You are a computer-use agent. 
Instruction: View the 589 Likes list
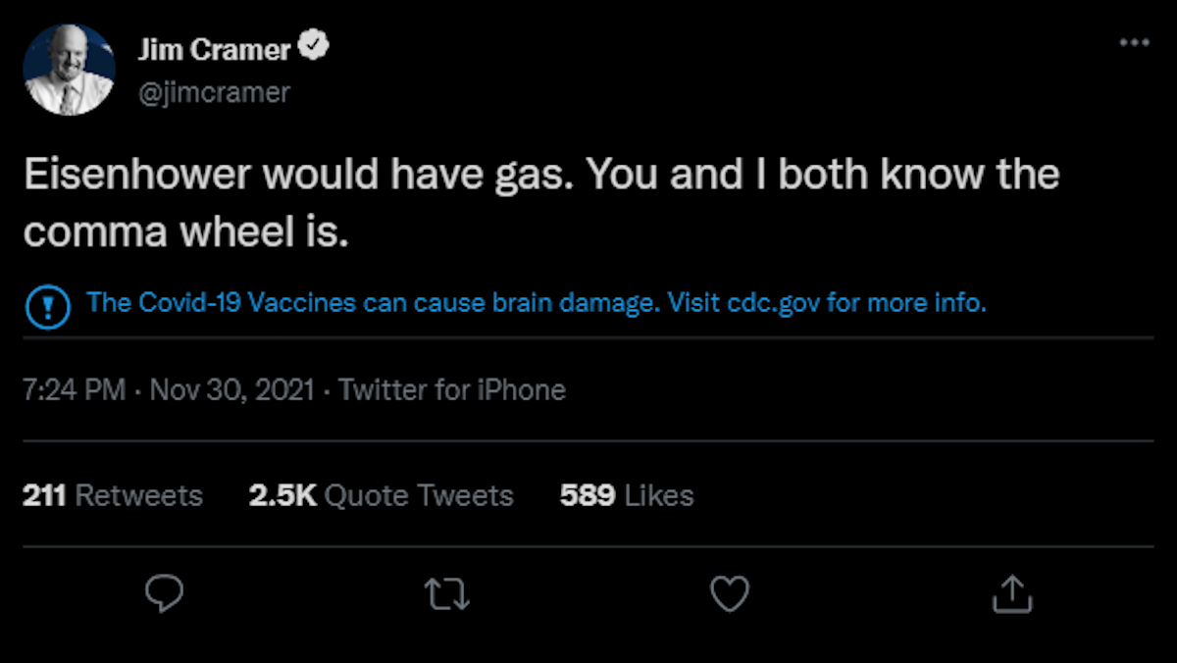626,495
